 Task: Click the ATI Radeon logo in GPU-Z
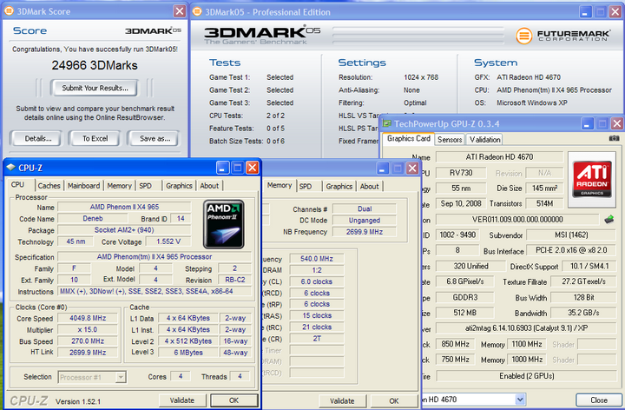[592, 179]
